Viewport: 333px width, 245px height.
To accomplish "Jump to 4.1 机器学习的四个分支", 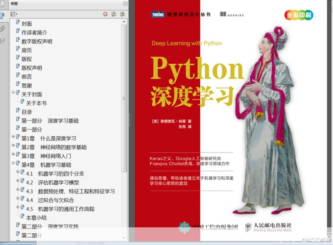I will coord(55,173).
